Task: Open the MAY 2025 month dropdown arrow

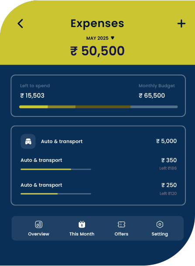Action: pos(113,38)
